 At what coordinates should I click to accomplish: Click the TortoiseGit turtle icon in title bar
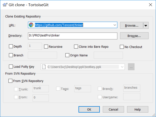pyautogui.click(x=5, y=5)
